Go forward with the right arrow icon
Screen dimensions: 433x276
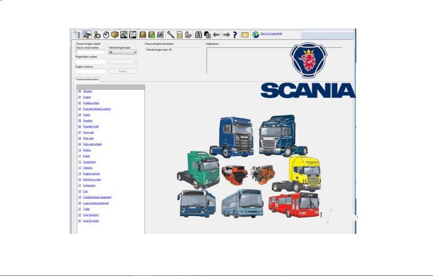tap(226, 35)
